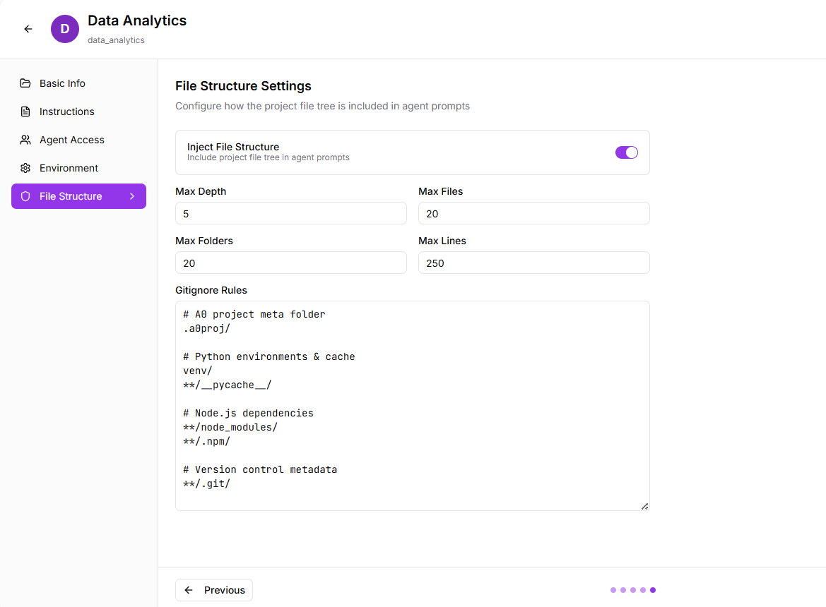Click the folder icon beside Basic Info
826x607 pixels.
(x=25, y=83)
